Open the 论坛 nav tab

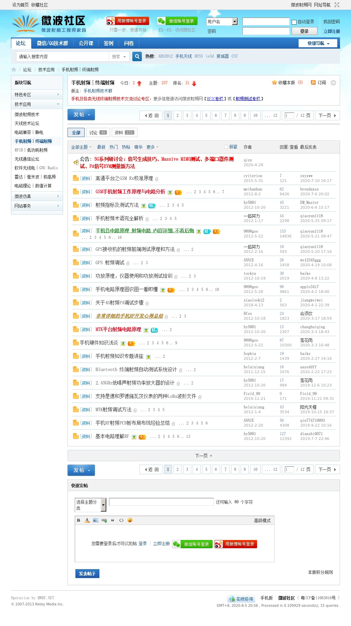21,43
